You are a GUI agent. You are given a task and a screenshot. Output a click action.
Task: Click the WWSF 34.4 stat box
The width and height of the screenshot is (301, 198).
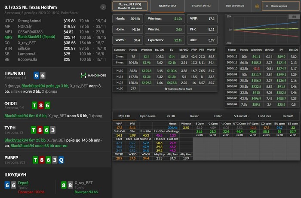128,40
